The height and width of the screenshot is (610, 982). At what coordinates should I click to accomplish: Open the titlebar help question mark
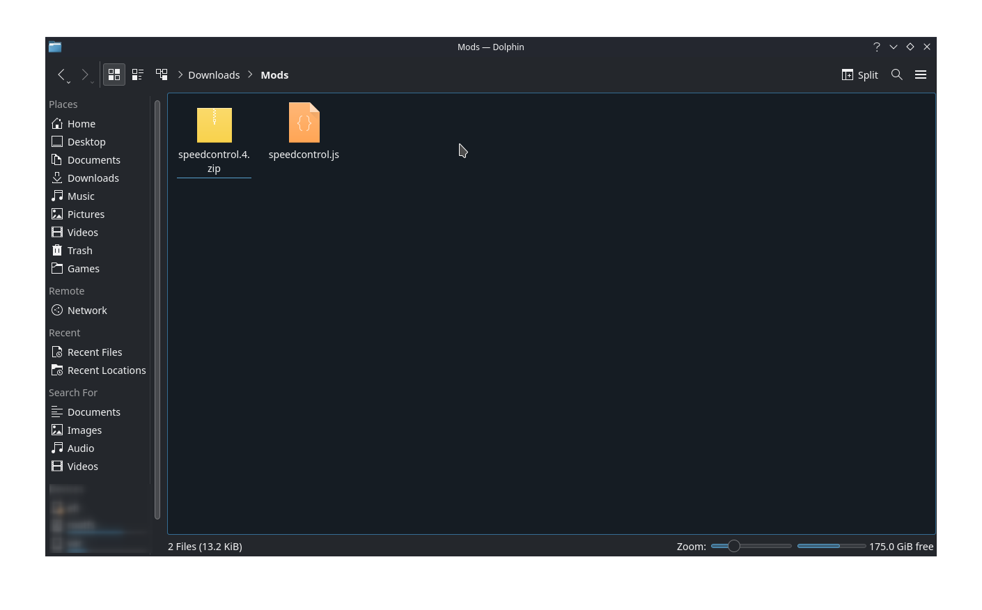(x=877, y=47)
